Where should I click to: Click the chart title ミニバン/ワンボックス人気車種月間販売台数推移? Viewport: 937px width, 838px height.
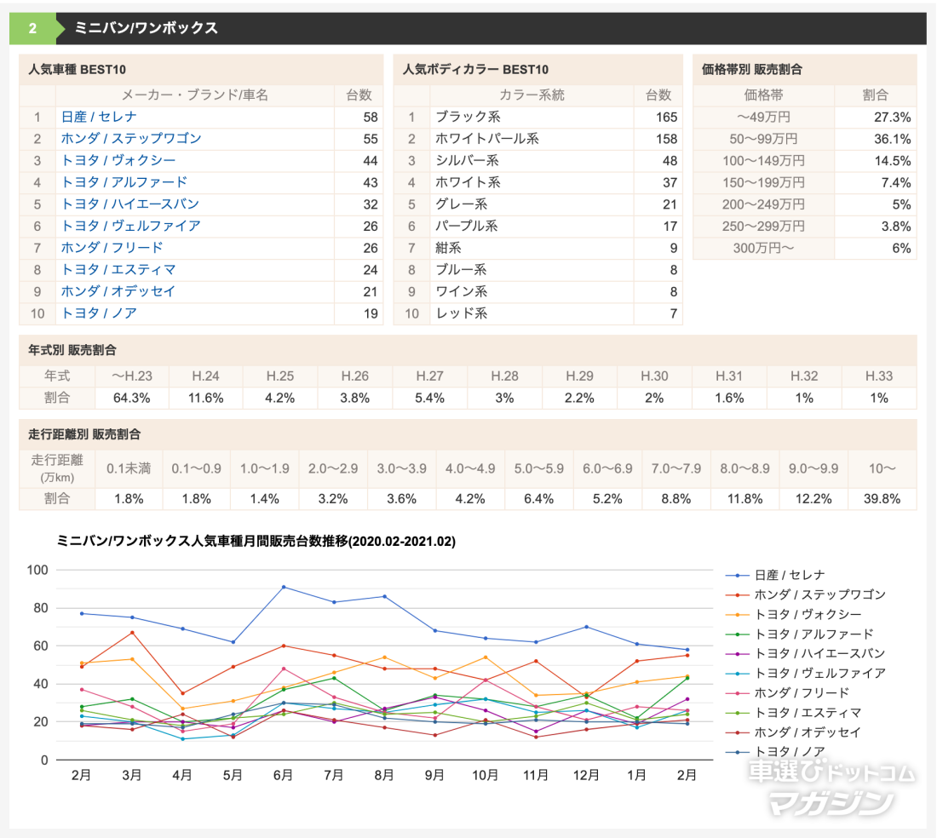point(256,541)
